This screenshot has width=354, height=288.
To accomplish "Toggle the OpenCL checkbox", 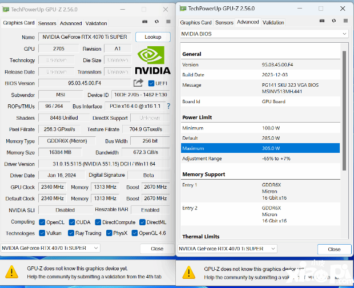I will pyautogui.click(x=42, y=222).
